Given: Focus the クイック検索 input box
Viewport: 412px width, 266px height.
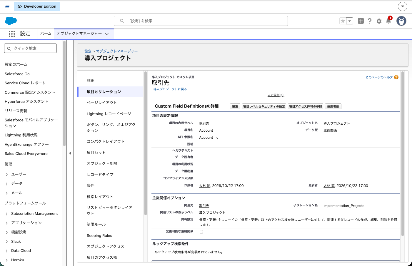Looking at the screenshot, I should (31, 48).
